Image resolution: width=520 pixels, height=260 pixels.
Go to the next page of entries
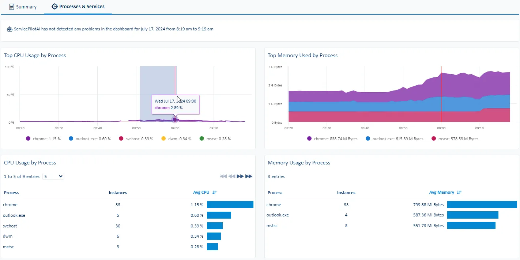click(240, 177)
